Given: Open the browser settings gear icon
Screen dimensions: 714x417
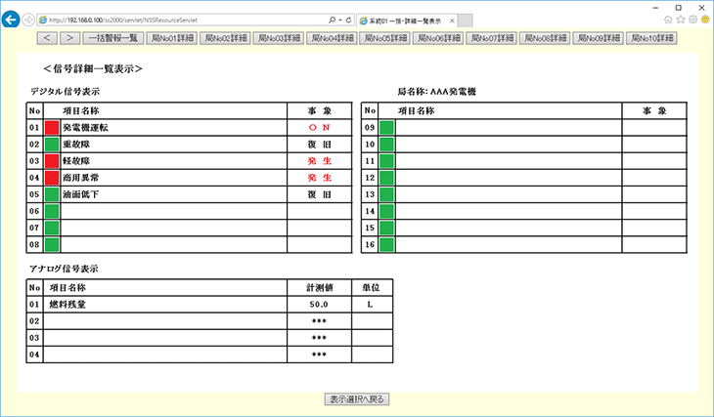Looking at the screenshot, I should tap(693, 20).
